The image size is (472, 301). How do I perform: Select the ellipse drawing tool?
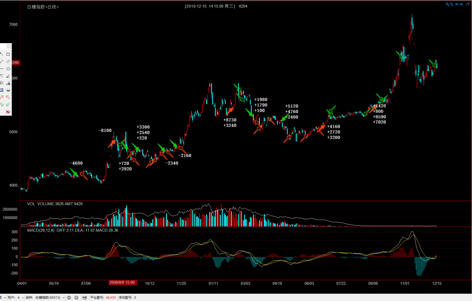click(8, 69)
